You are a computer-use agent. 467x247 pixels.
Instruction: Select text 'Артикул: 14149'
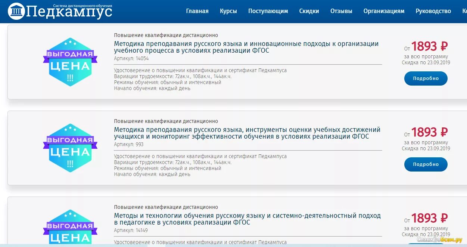coord(131,231)
